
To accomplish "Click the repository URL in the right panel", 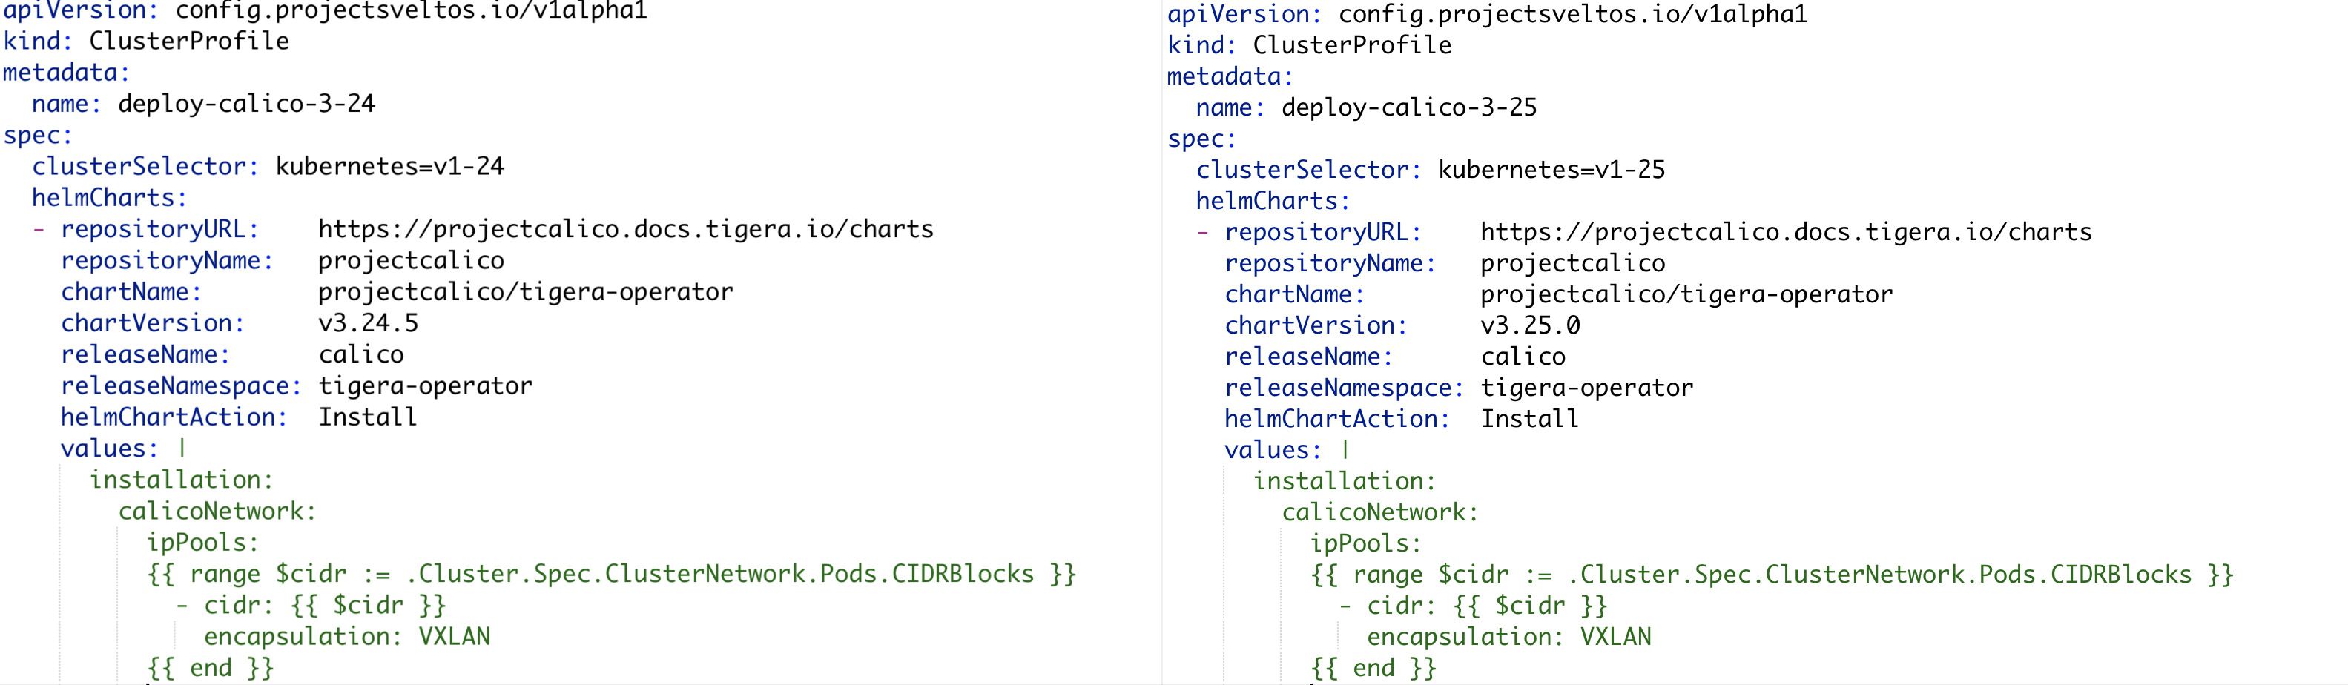I will click(x=1786, y=232).
